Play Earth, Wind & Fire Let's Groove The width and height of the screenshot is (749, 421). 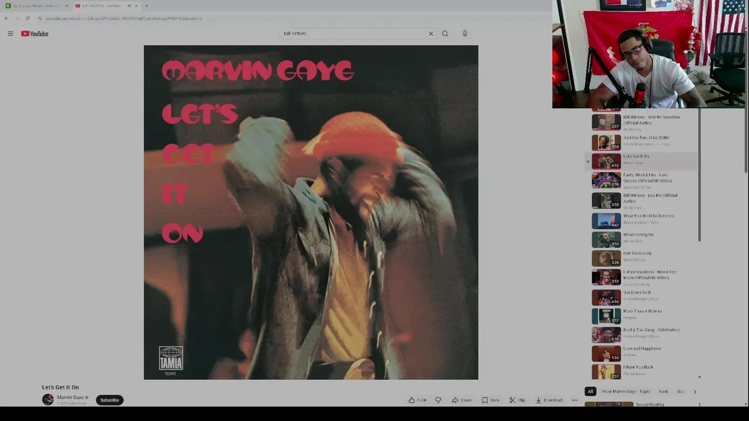coord(643,180)
